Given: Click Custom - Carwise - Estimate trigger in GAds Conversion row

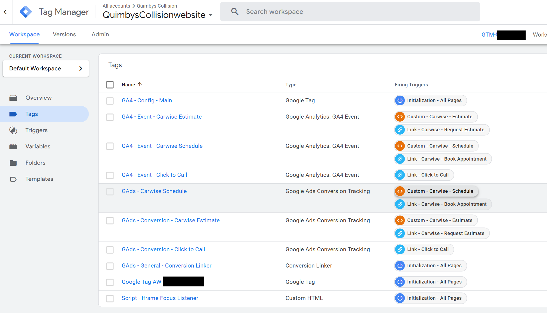Looking at the screenshot, I should coord(436,220).
